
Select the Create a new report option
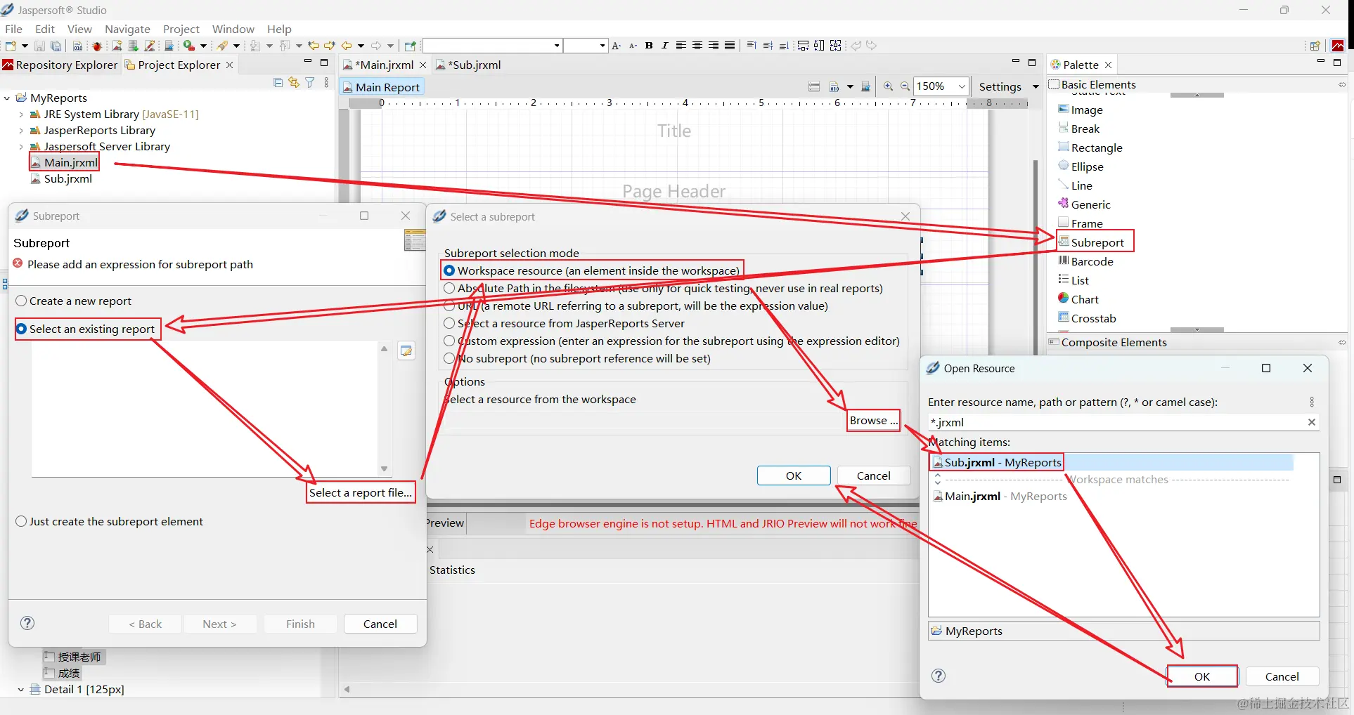(73, 301)
